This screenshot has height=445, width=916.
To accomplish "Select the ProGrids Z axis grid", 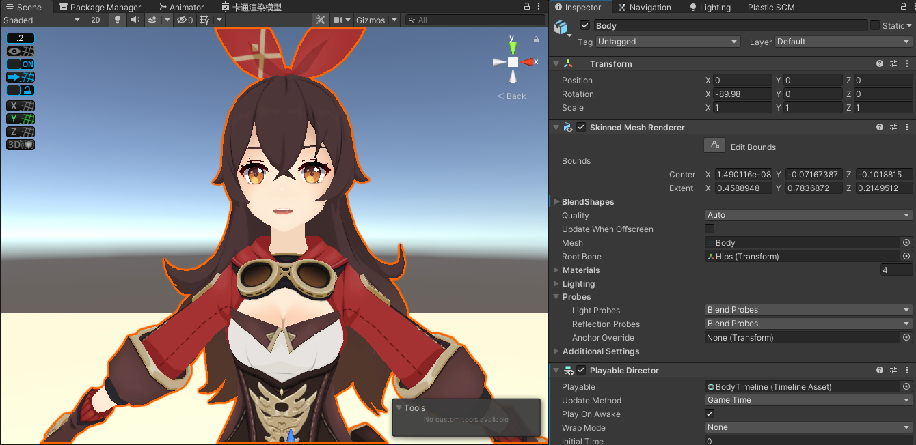I will pyautogui.click(x=21, y=132).
